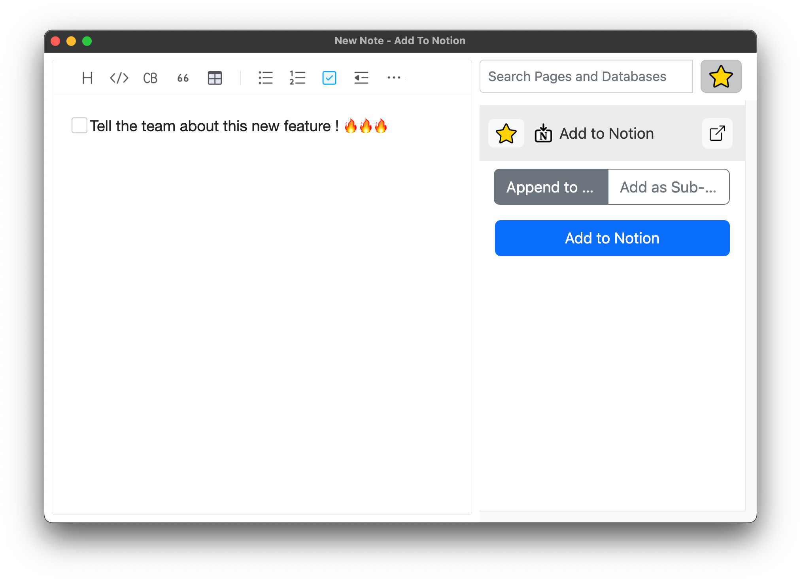Toggle the to-do checklist tool
The width and height of the screenshot is (801, 581).
pyautogui.click(x=329, y=78)
